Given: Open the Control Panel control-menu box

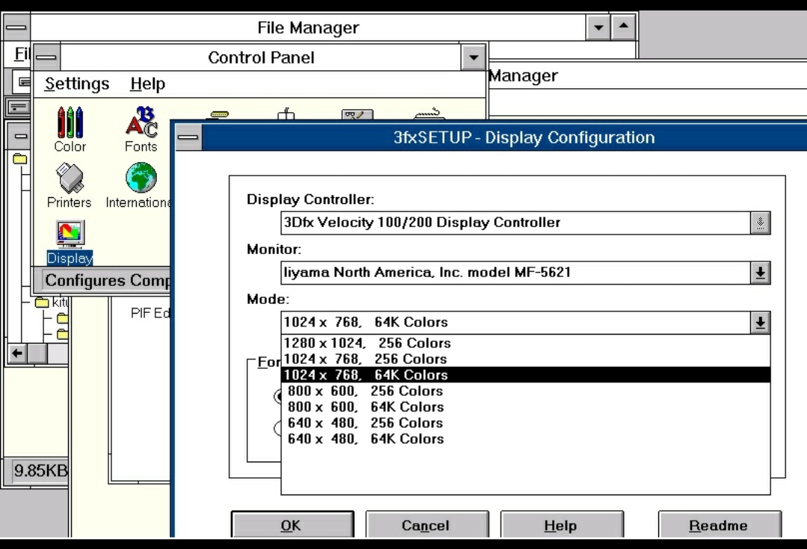Looking at the screenshot, I should coord(46,57).
